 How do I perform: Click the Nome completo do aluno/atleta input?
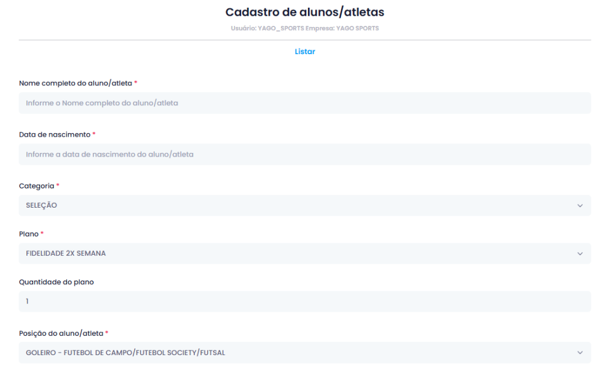pyautogui.click(x=304, y=103)
